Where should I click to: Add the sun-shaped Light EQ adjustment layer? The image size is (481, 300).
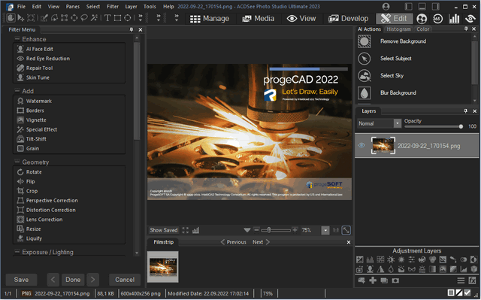click(391, 259)
